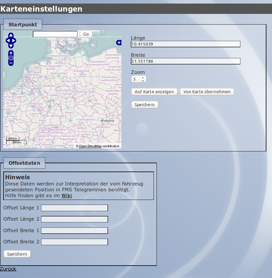Screen dimensions: 272x278
Task: Open the OpenStreetMap attribution link
Action: click(90, 146)
